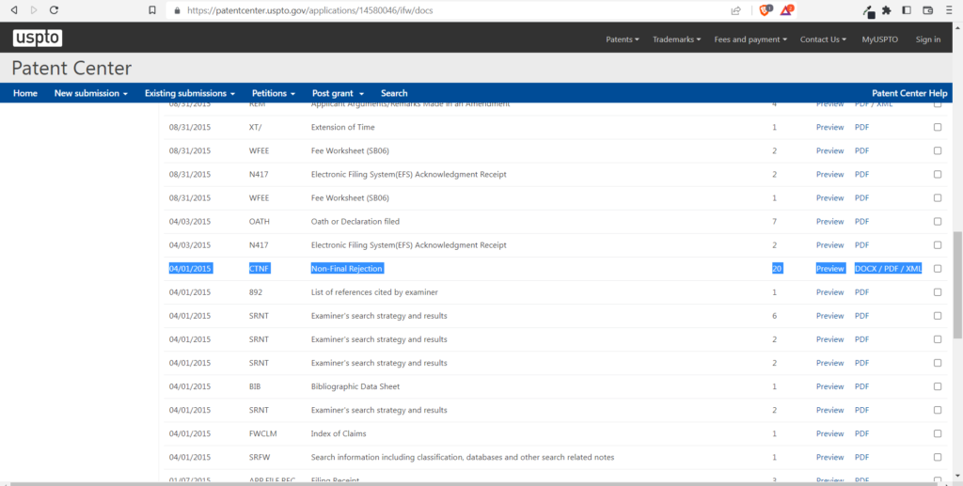Viewport: 963px width, 486px height.
Task: Expand the Patents dropdown menu
Action: pos(622,39)
